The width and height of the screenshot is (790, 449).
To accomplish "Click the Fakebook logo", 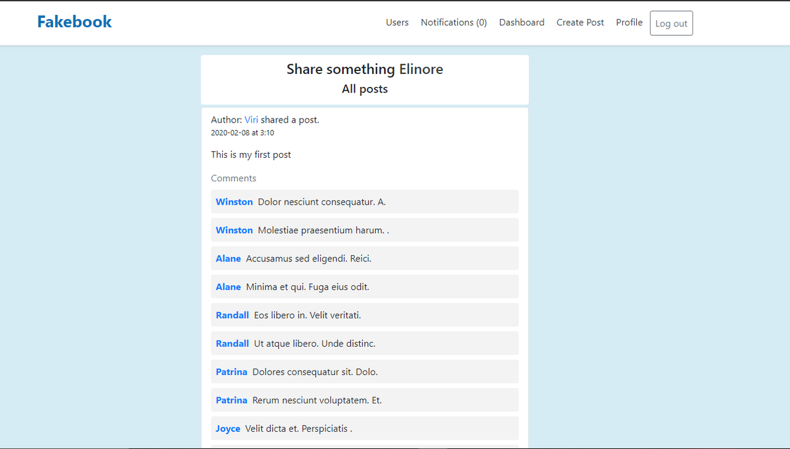I will 74,21.
